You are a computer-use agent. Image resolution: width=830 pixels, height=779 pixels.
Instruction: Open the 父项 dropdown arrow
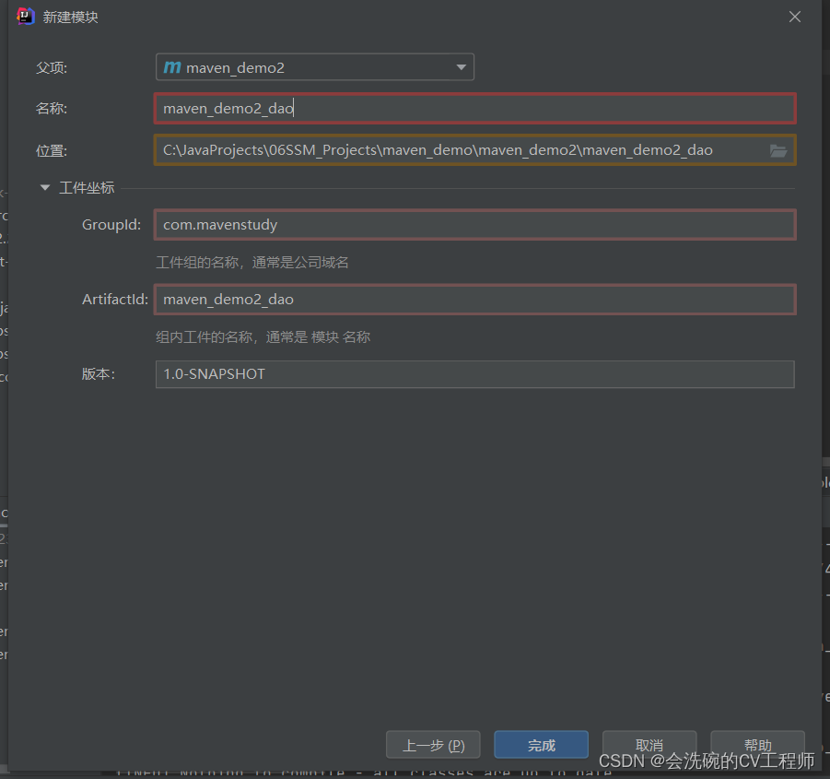pyautogui.click(x=462, y=67)
